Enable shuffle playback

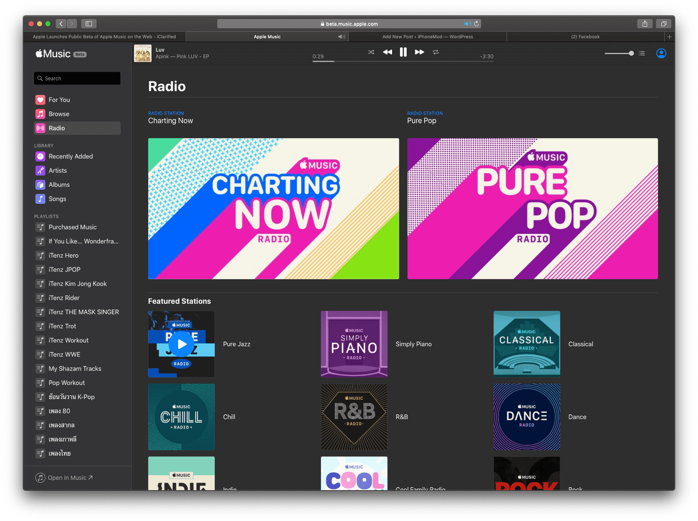coord(371,52)
